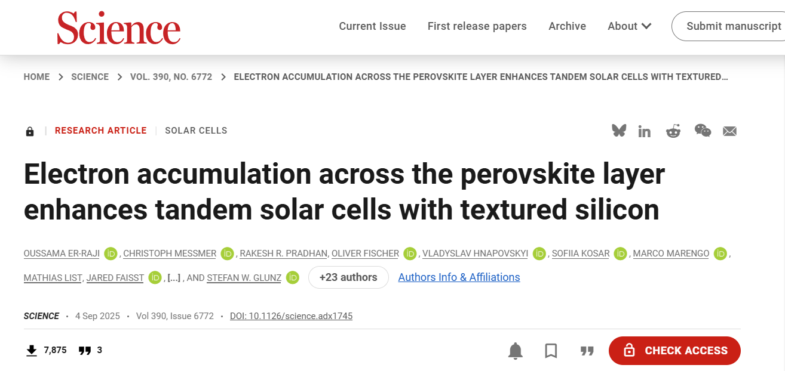Email this article via envelope icon
Image resolution: width=785 pixels, height=371 pixels.
tap(729, 131)
